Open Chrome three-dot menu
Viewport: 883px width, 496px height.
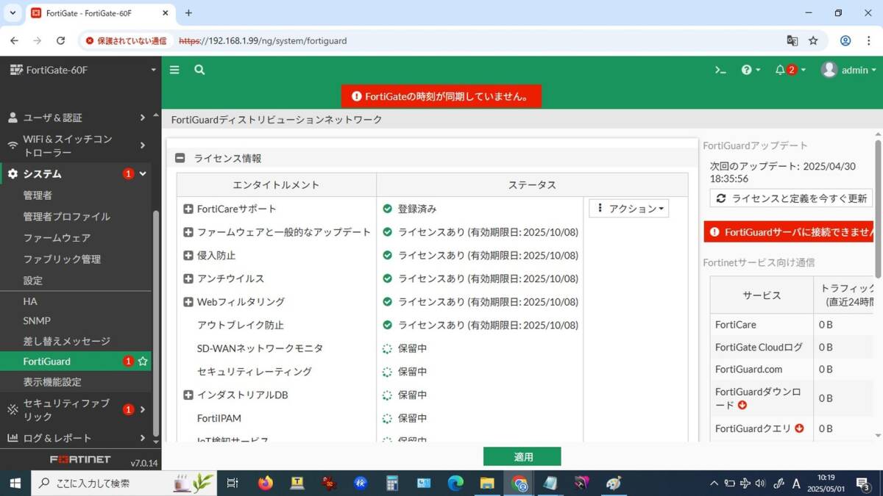[869, 41]
